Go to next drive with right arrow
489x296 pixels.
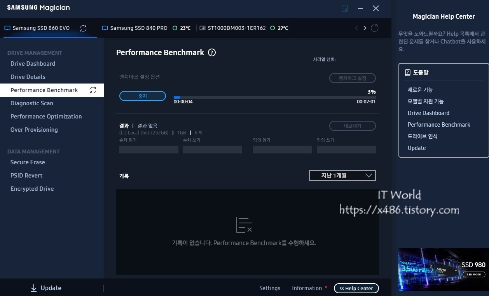365,28
